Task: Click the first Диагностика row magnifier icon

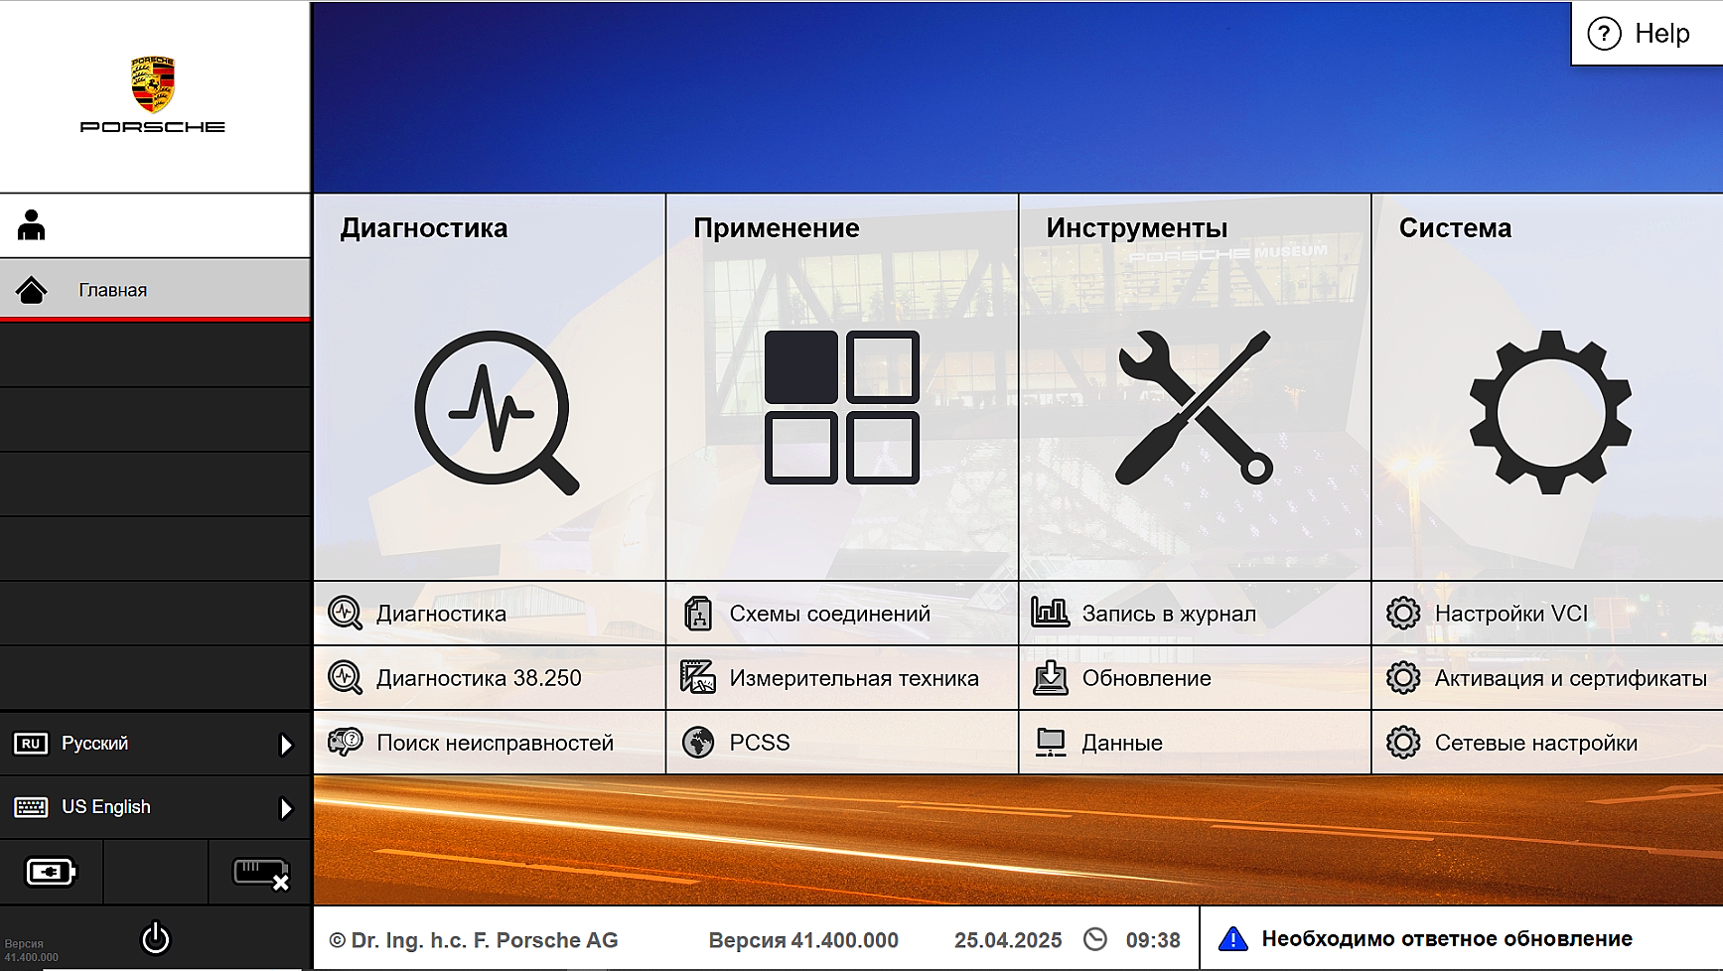Action: pos(346,614)
